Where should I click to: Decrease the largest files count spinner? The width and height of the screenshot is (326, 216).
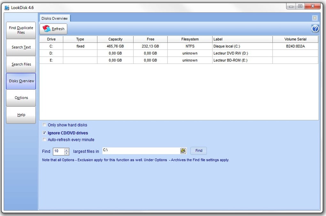click(66, 153)
